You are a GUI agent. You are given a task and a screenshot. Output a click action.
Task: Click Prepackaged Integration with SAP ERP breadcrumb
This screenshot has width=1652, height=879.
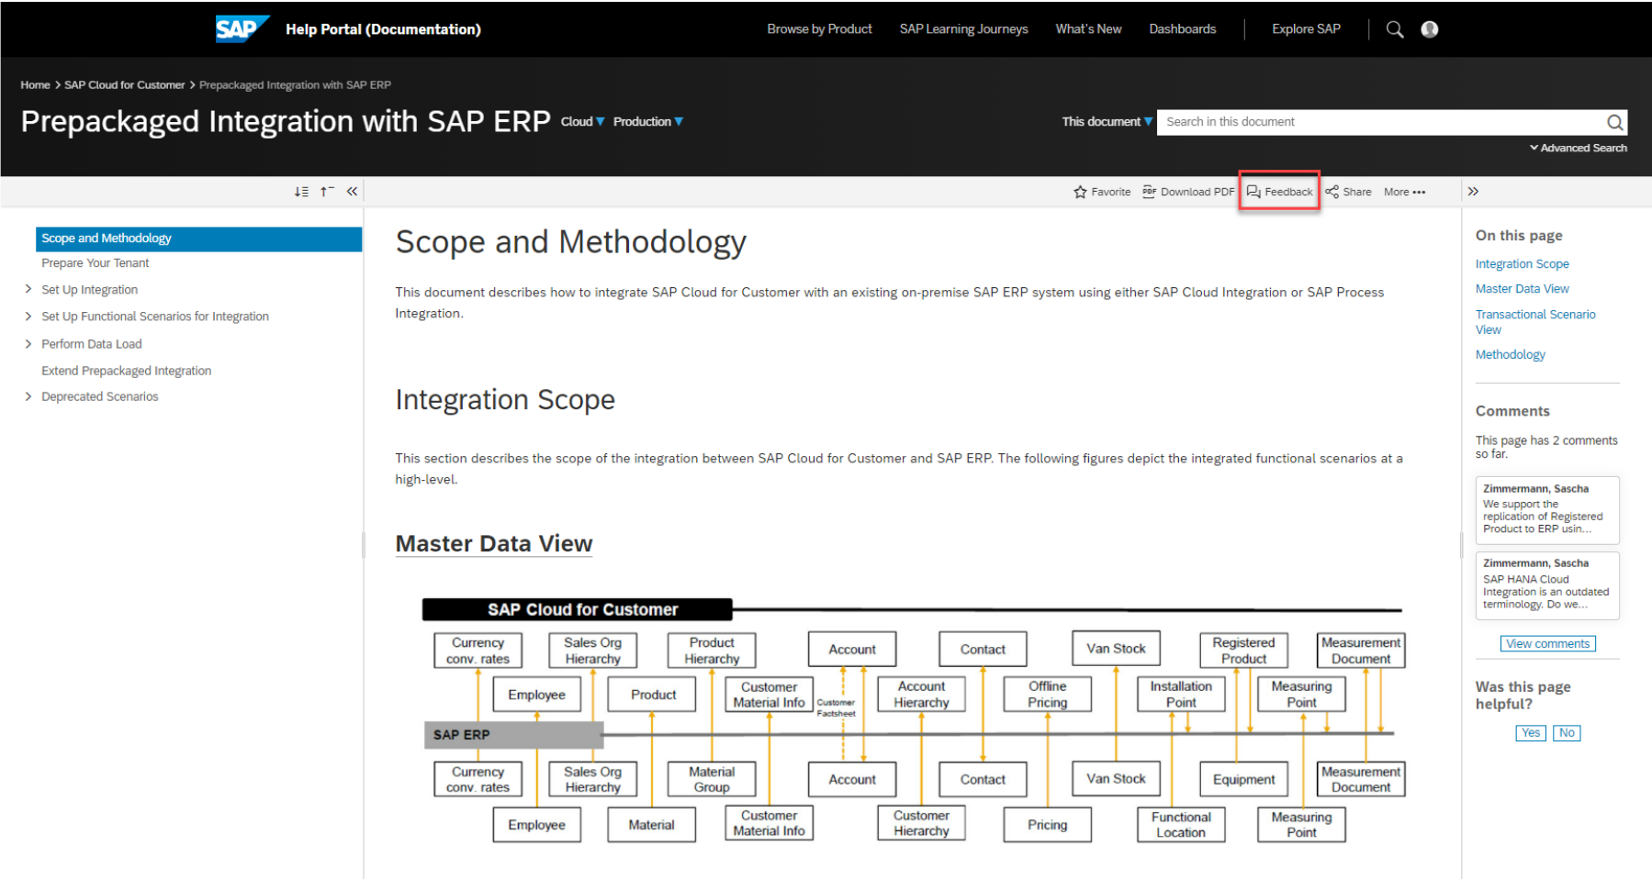(295, 85)
